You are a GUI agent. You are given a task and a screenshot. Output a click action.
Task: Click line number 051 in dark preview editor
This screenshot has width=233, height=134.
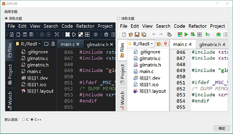(69, 83)
